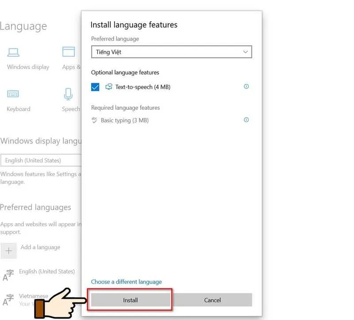354x320 pixels.
Task: Open the Windows display language dropdown
Action: click(x=41, y=161)
